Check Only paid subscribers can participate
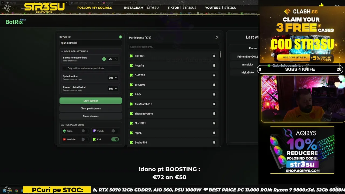Image resolution: width=345 pixels, height=194 pixels. click(x=64, y=68)
